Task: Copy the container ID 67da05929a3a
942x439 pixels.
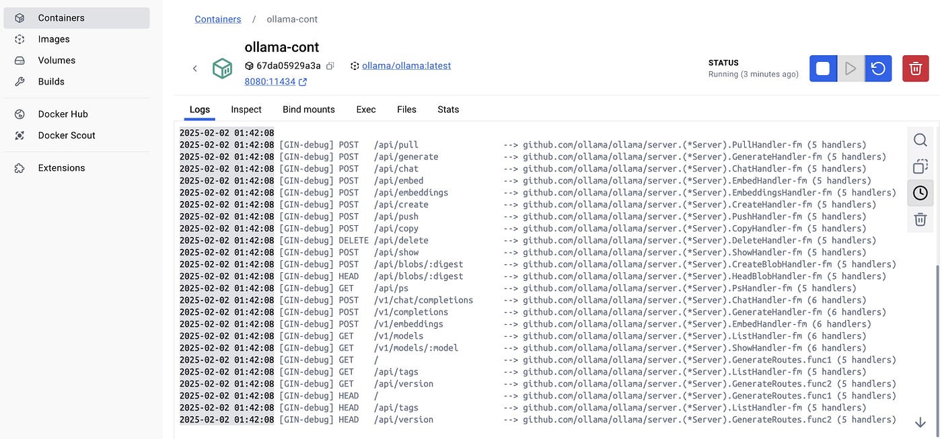Action: [x=330, y=66]
